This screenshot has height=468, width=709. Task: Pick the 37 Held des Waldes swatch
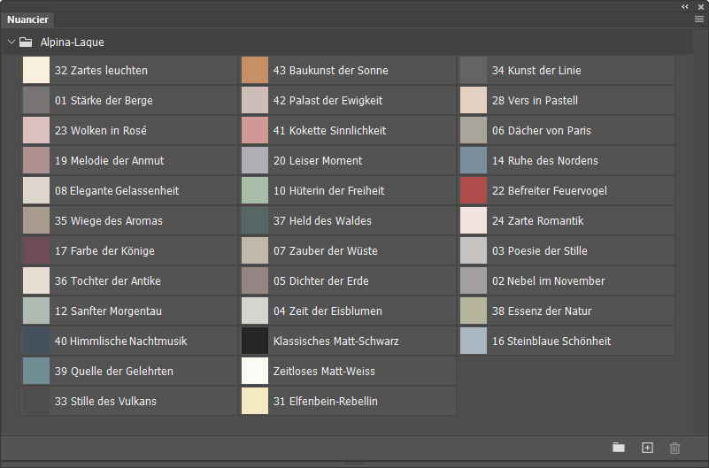[255, 220]
